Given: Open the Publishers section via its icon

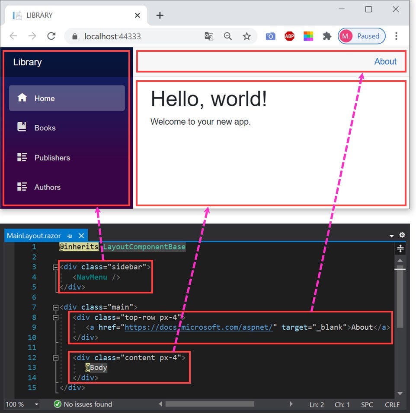Looking at the screenshot, I should point(22,157).
